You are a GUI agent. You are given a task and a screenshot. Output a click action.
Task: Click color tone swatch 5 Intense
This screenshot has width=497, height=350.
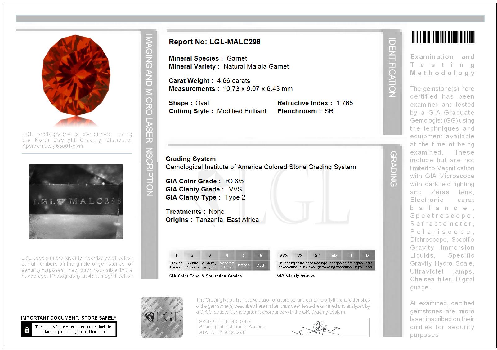pos(244,260)
